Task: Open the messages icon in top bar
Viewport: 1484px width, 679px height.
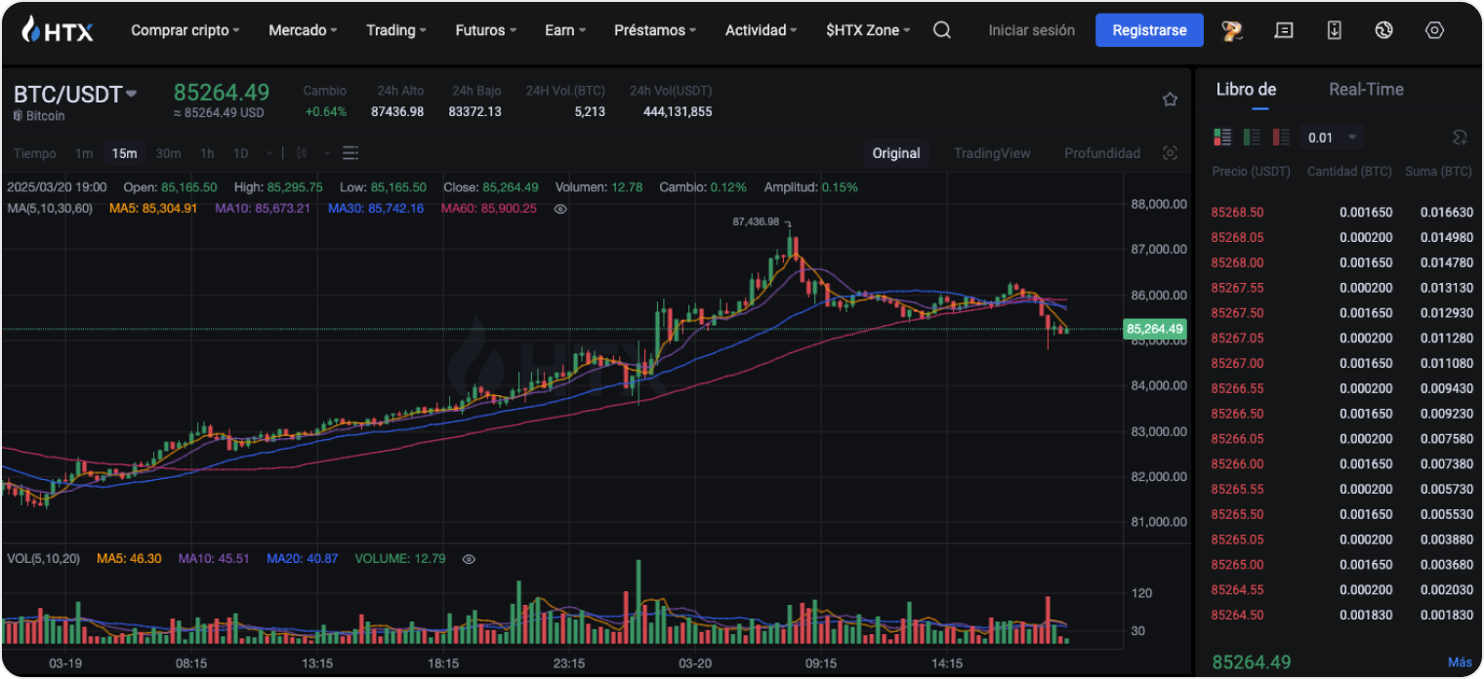Action: (x=1284, y=30)
